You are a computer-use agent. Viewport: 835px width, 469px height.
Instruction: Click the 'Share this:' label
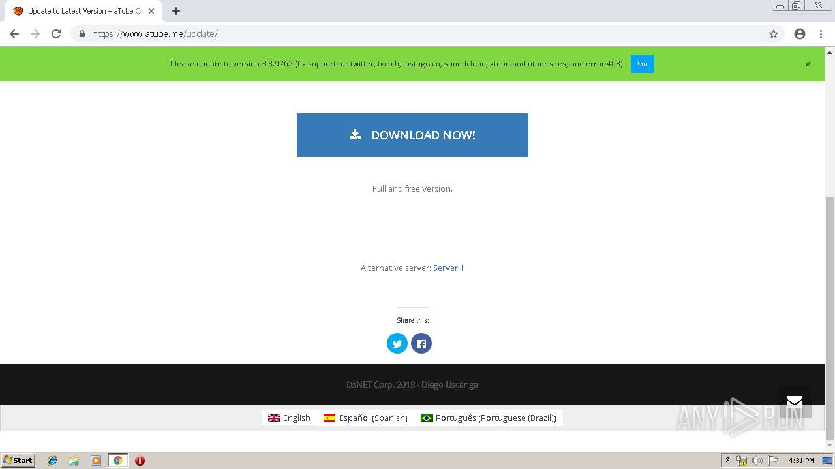(x=412, y=320)
